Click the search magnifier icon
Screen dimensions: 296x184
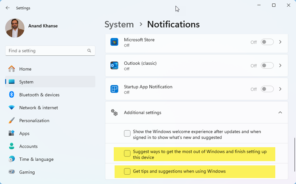click(89, 51)
